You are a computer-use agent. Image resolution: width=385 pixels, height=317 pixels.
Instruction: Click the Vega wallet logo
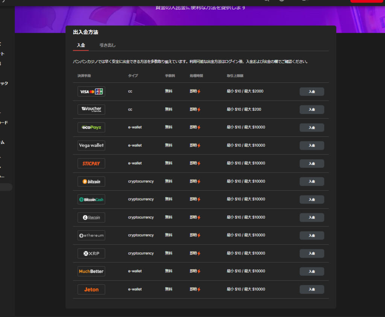91,146
